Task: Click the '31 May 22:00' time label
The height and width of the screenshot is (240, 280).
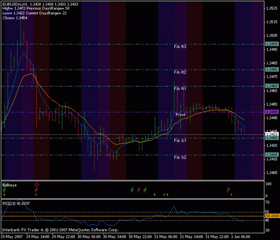Action: (x=217, y=237)
